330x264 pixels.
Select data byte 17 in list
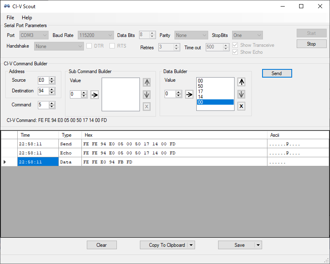[215, 92]
